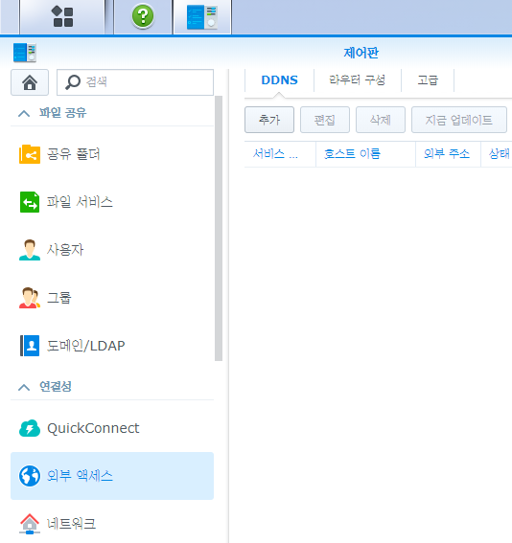Select 외부 액세스 label in sidebar
The image size is (512, 543).
[80, 476]
